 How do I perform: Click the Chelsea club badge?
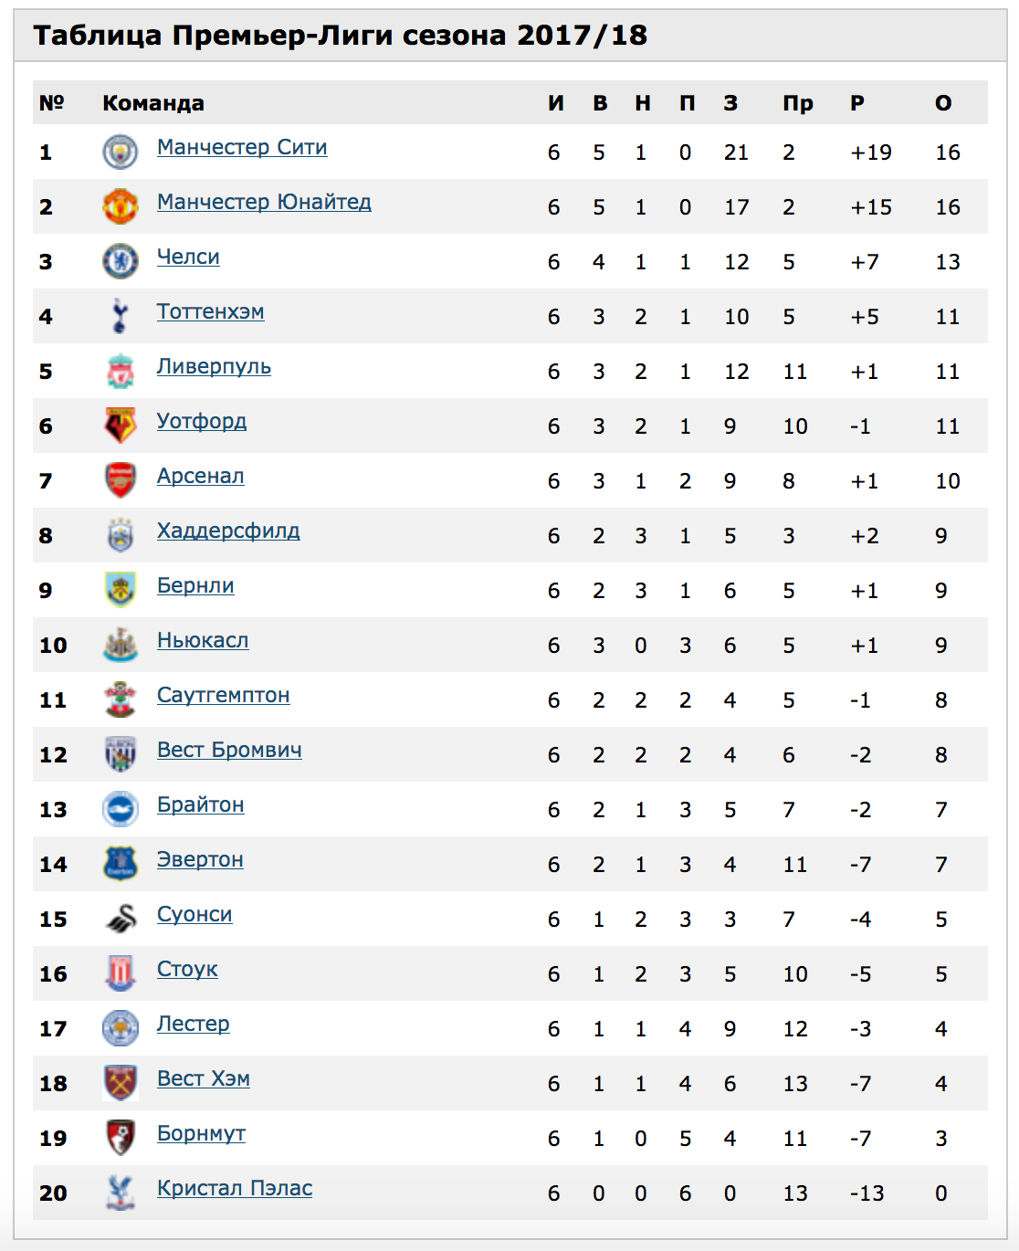(x=120, y=261)
